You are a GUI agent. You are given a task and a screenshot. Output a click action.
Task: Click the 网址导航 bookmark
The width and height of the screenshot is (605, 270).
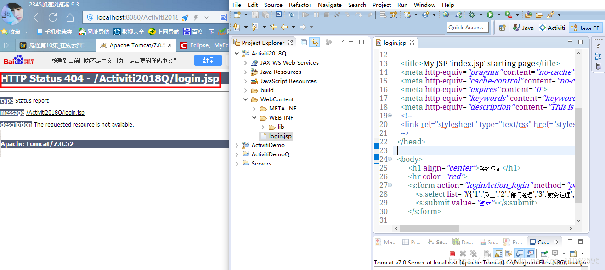coord(94,32)
